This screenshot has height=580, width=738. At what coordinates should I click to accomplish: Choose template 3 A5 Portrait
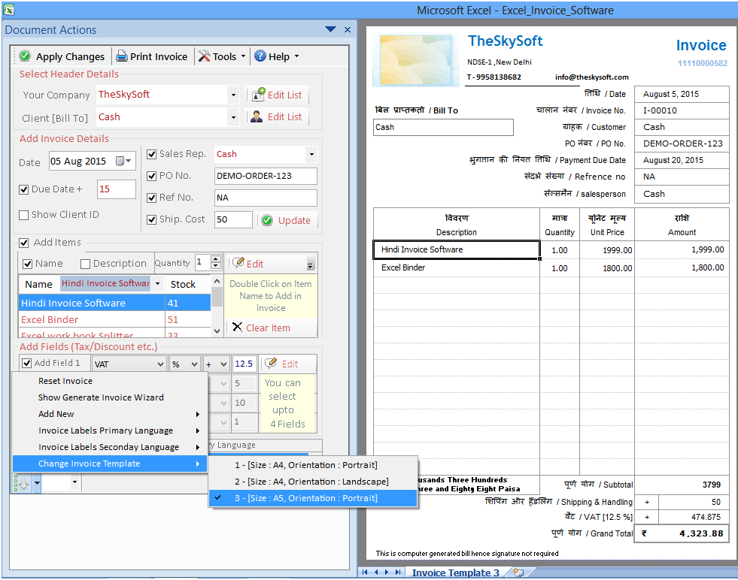click(313, 498)
